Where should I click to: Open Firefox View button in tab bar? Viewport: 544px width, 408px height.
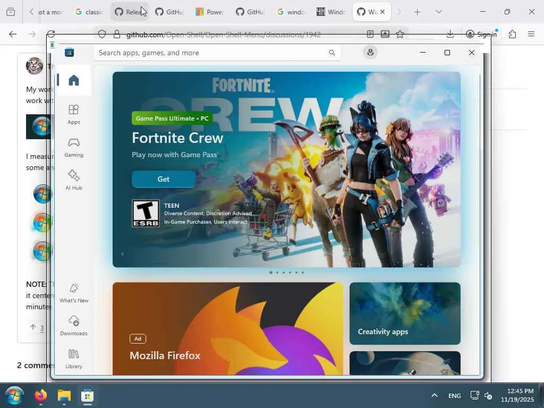(x=11, y=12)
